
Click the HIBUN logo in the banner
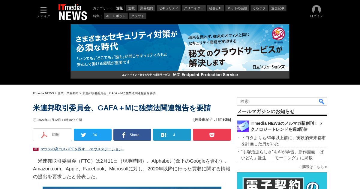pos(278,36)
